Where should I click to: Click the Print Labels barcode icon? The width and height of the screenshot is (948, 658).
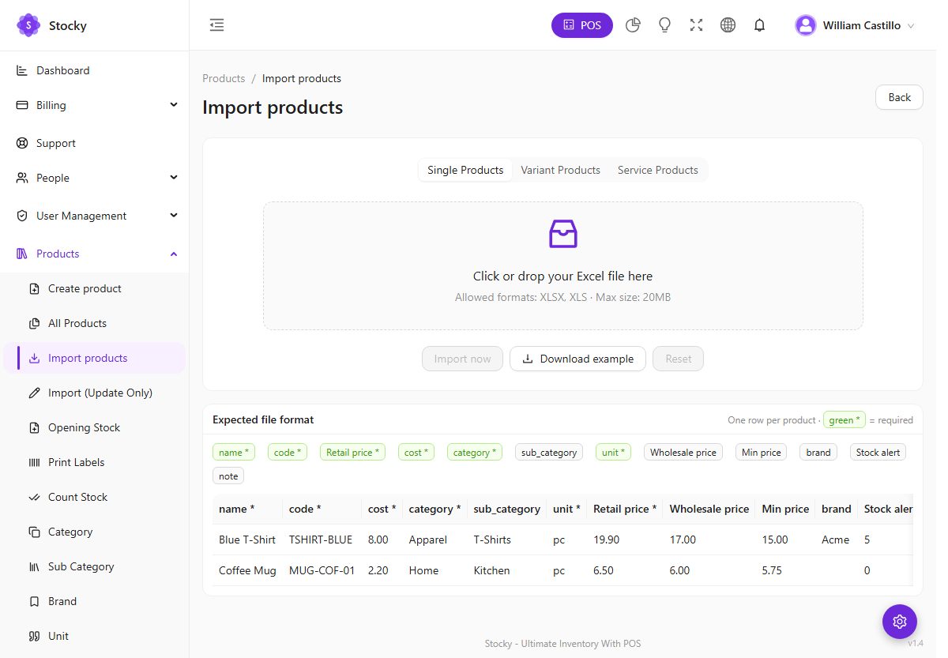(34, 462)
